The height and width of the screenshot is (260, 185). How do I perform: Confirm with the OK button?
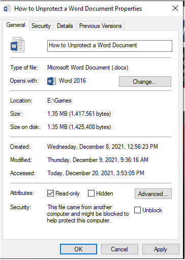78,249
